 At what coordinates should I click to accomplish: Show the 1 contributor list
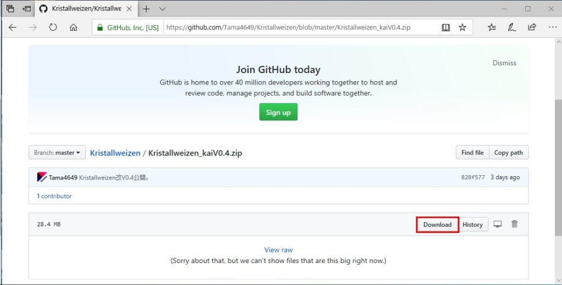pyautogui.click(x=54, y=196)
